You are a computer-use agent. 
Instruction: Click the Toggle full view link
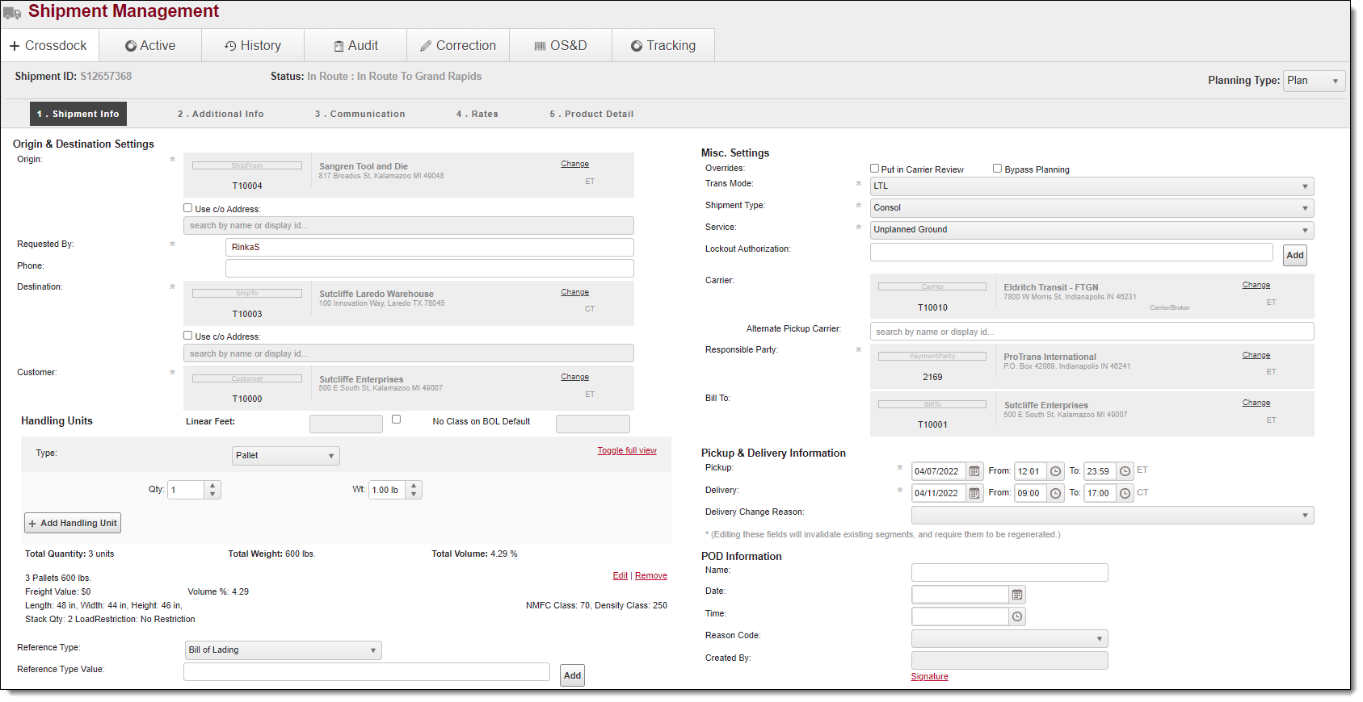pyautogui.click(x=626, y=450)
